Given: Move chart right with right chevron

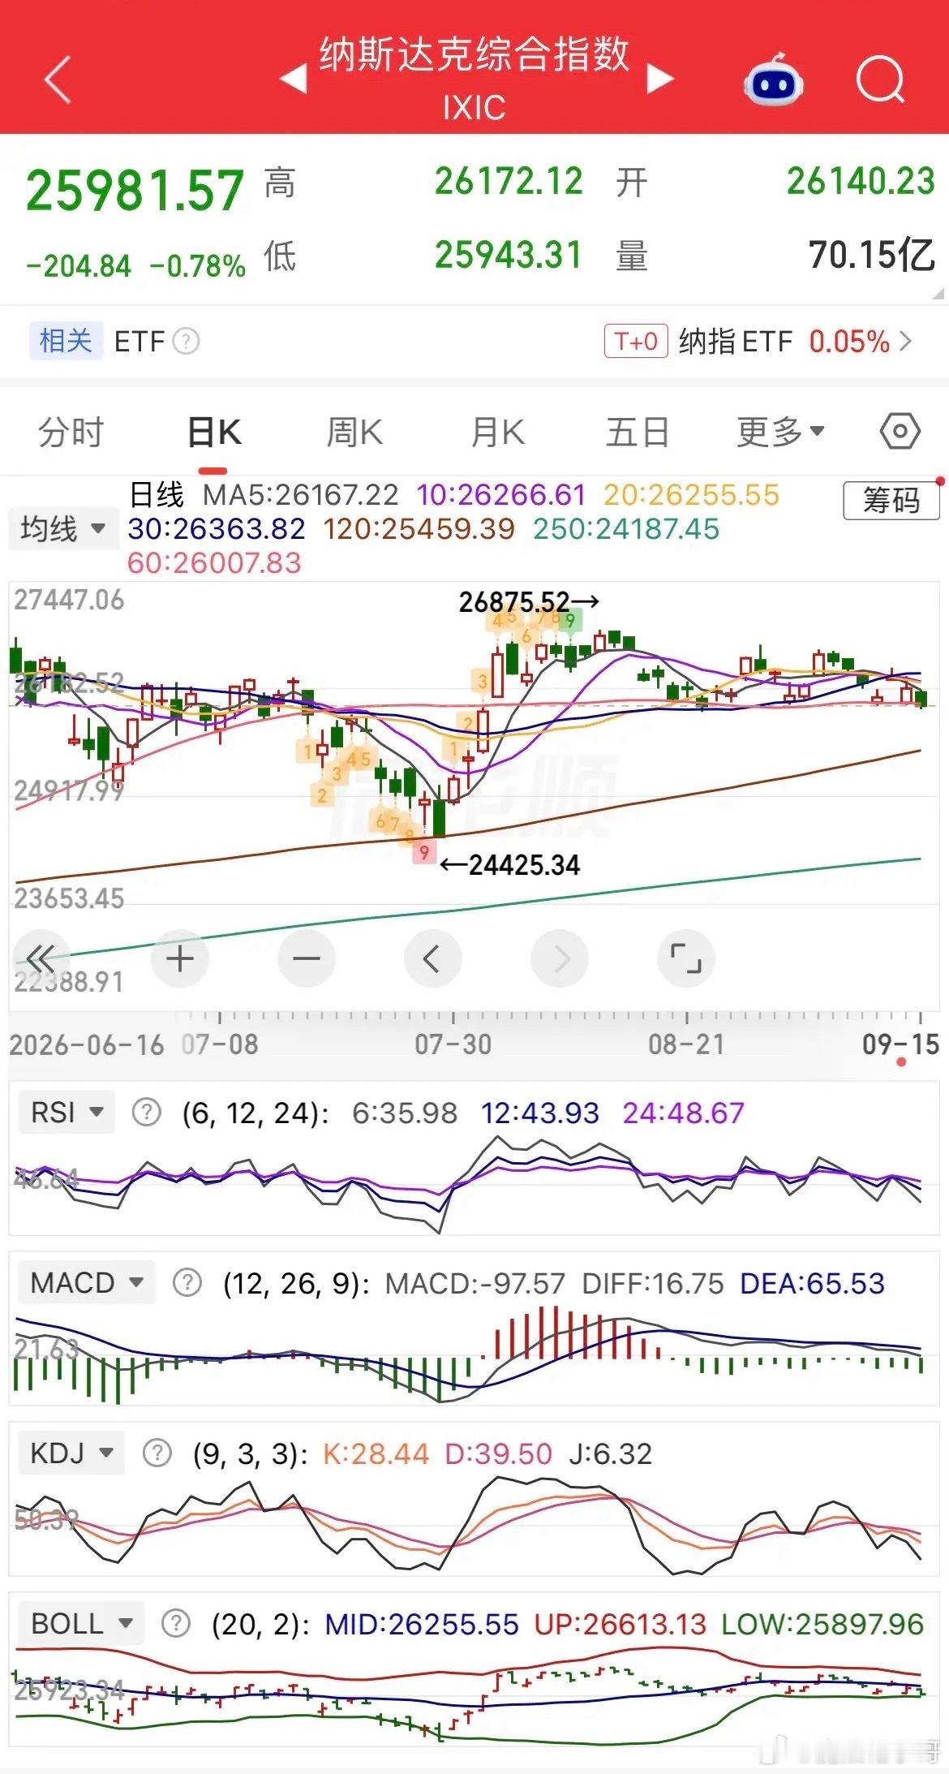Looking at the screenshot, I should click(560, 959).
